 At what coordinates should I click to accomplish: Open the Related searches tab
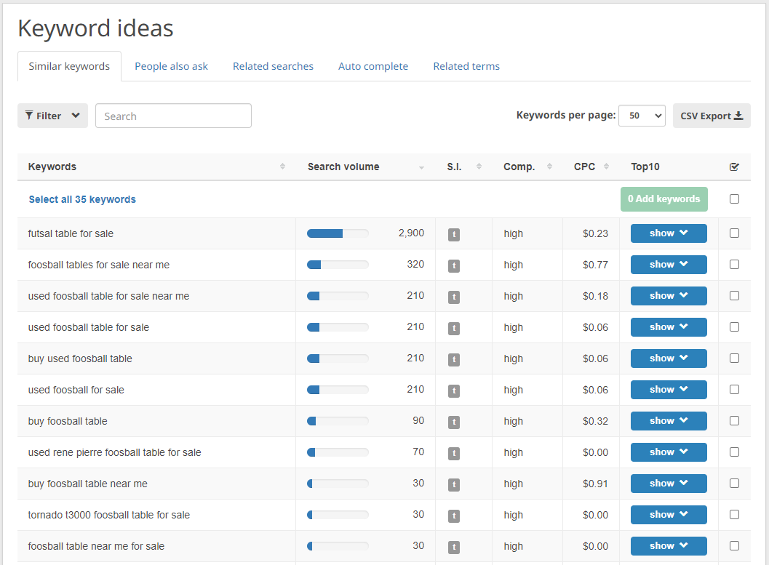(273, 65)
